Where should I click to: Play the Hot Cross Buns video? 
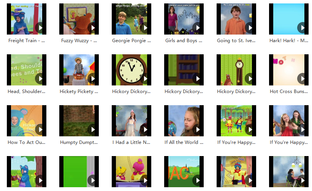(302, 79)
